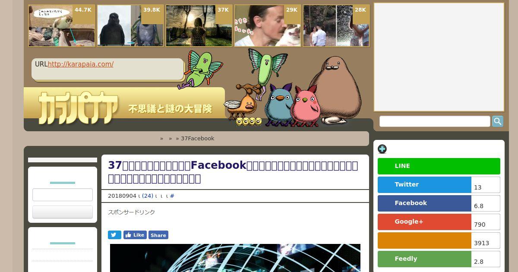The height and width of the screenshot is (272, 518).
Task: Share on Facebook via sidebar button
Action: pos(424,203)
